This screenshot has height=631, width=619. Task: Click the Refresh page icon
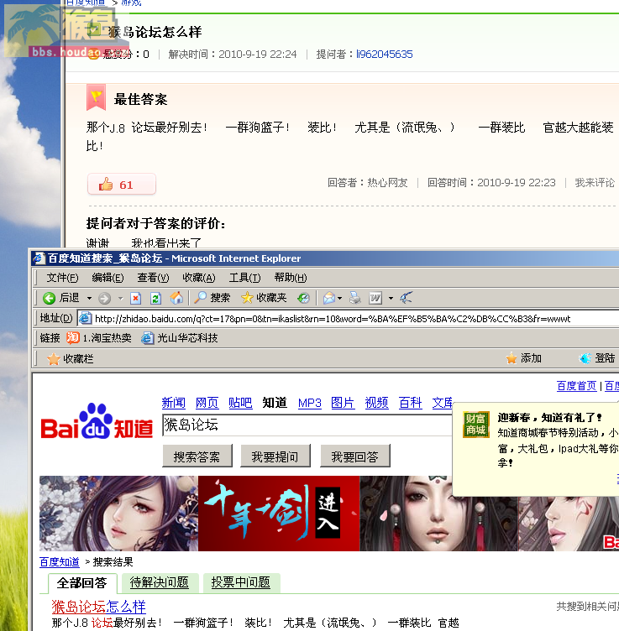coord(155,298)
